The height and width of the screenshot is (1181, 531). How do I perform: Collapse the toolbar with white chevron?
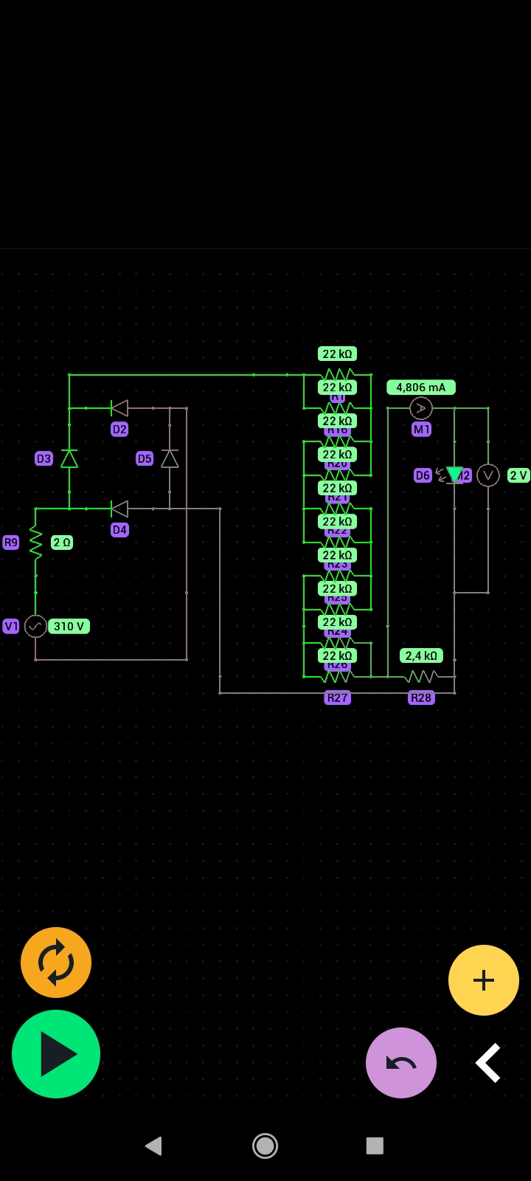coord(488,1063)
